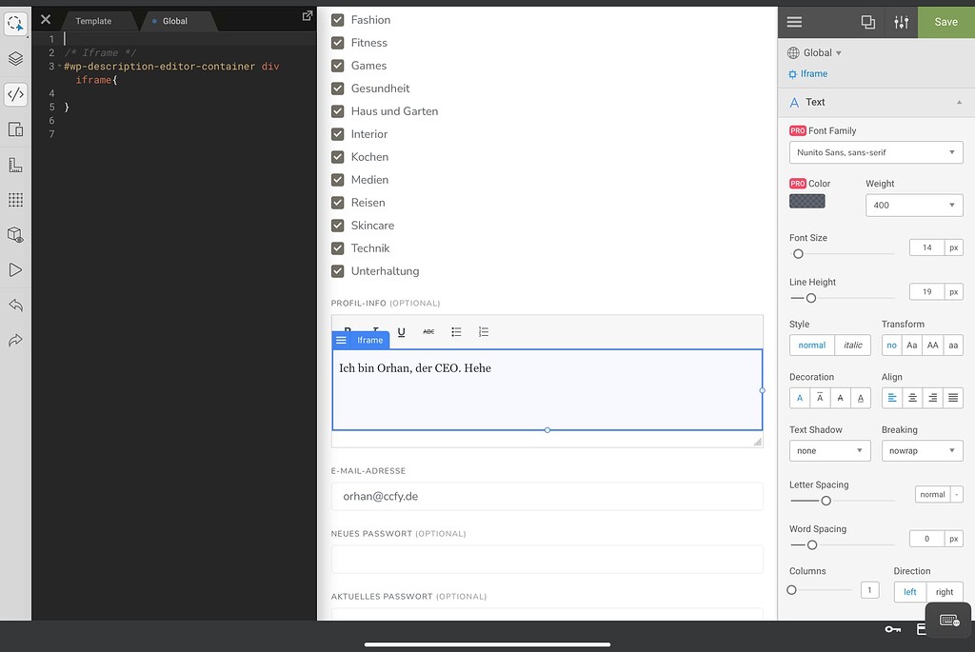Collapse the Text settings section
This screenshot has width=975, height=652.
click(x=959, y=102)
